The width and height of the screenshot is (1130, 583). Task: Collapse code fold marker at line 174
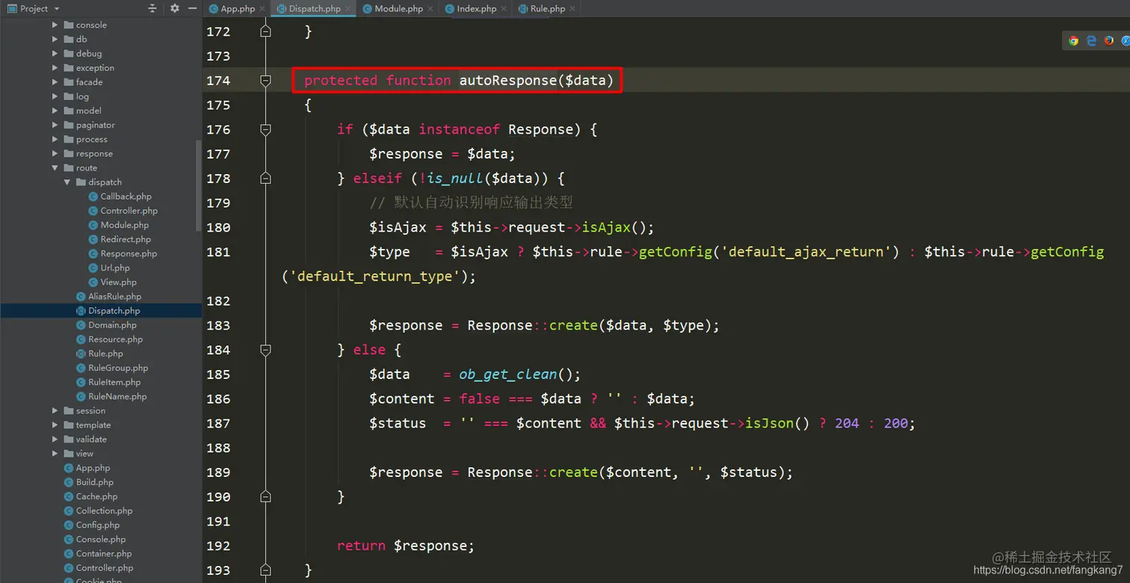265,80
